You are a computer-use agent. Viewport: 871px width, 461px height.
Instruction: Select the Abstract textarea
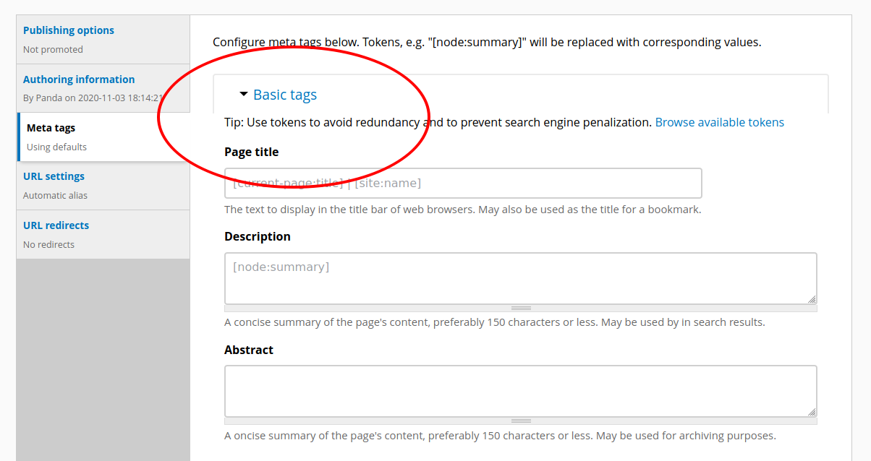pyautogui.click(x=520, y=390)
